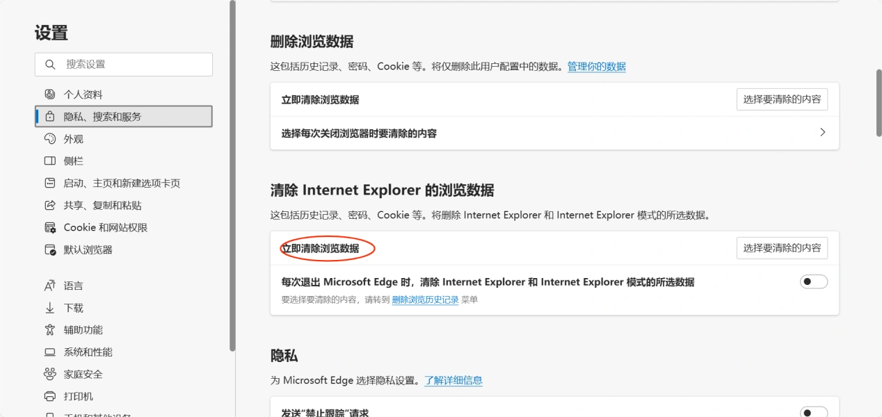The width and height of the screenshot is (882, 417).
Task: Select the 系统和性能 icon
Action: pos(49,352)
